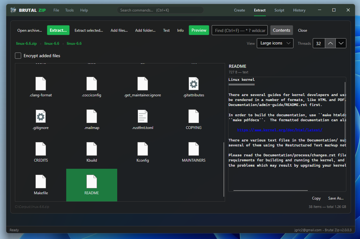Select the .mailmap file icon
The image size is (360, 239).
tap(92, 116)
